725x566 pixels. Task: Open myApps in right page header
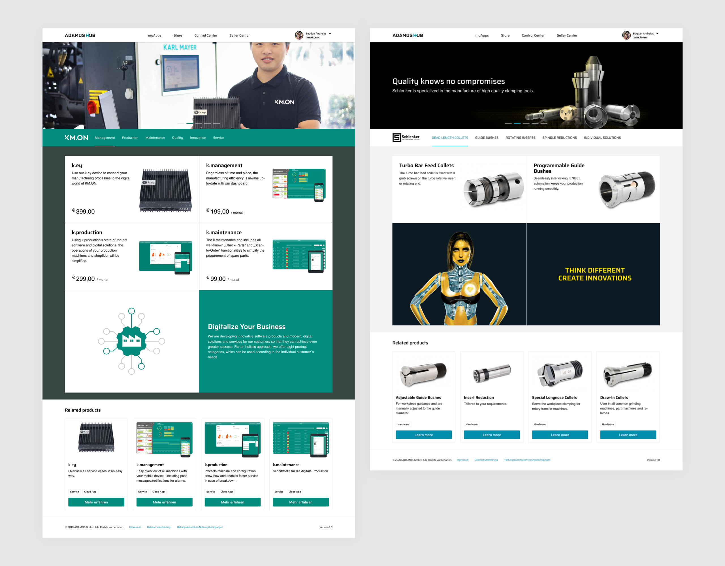tap(482, 35)
